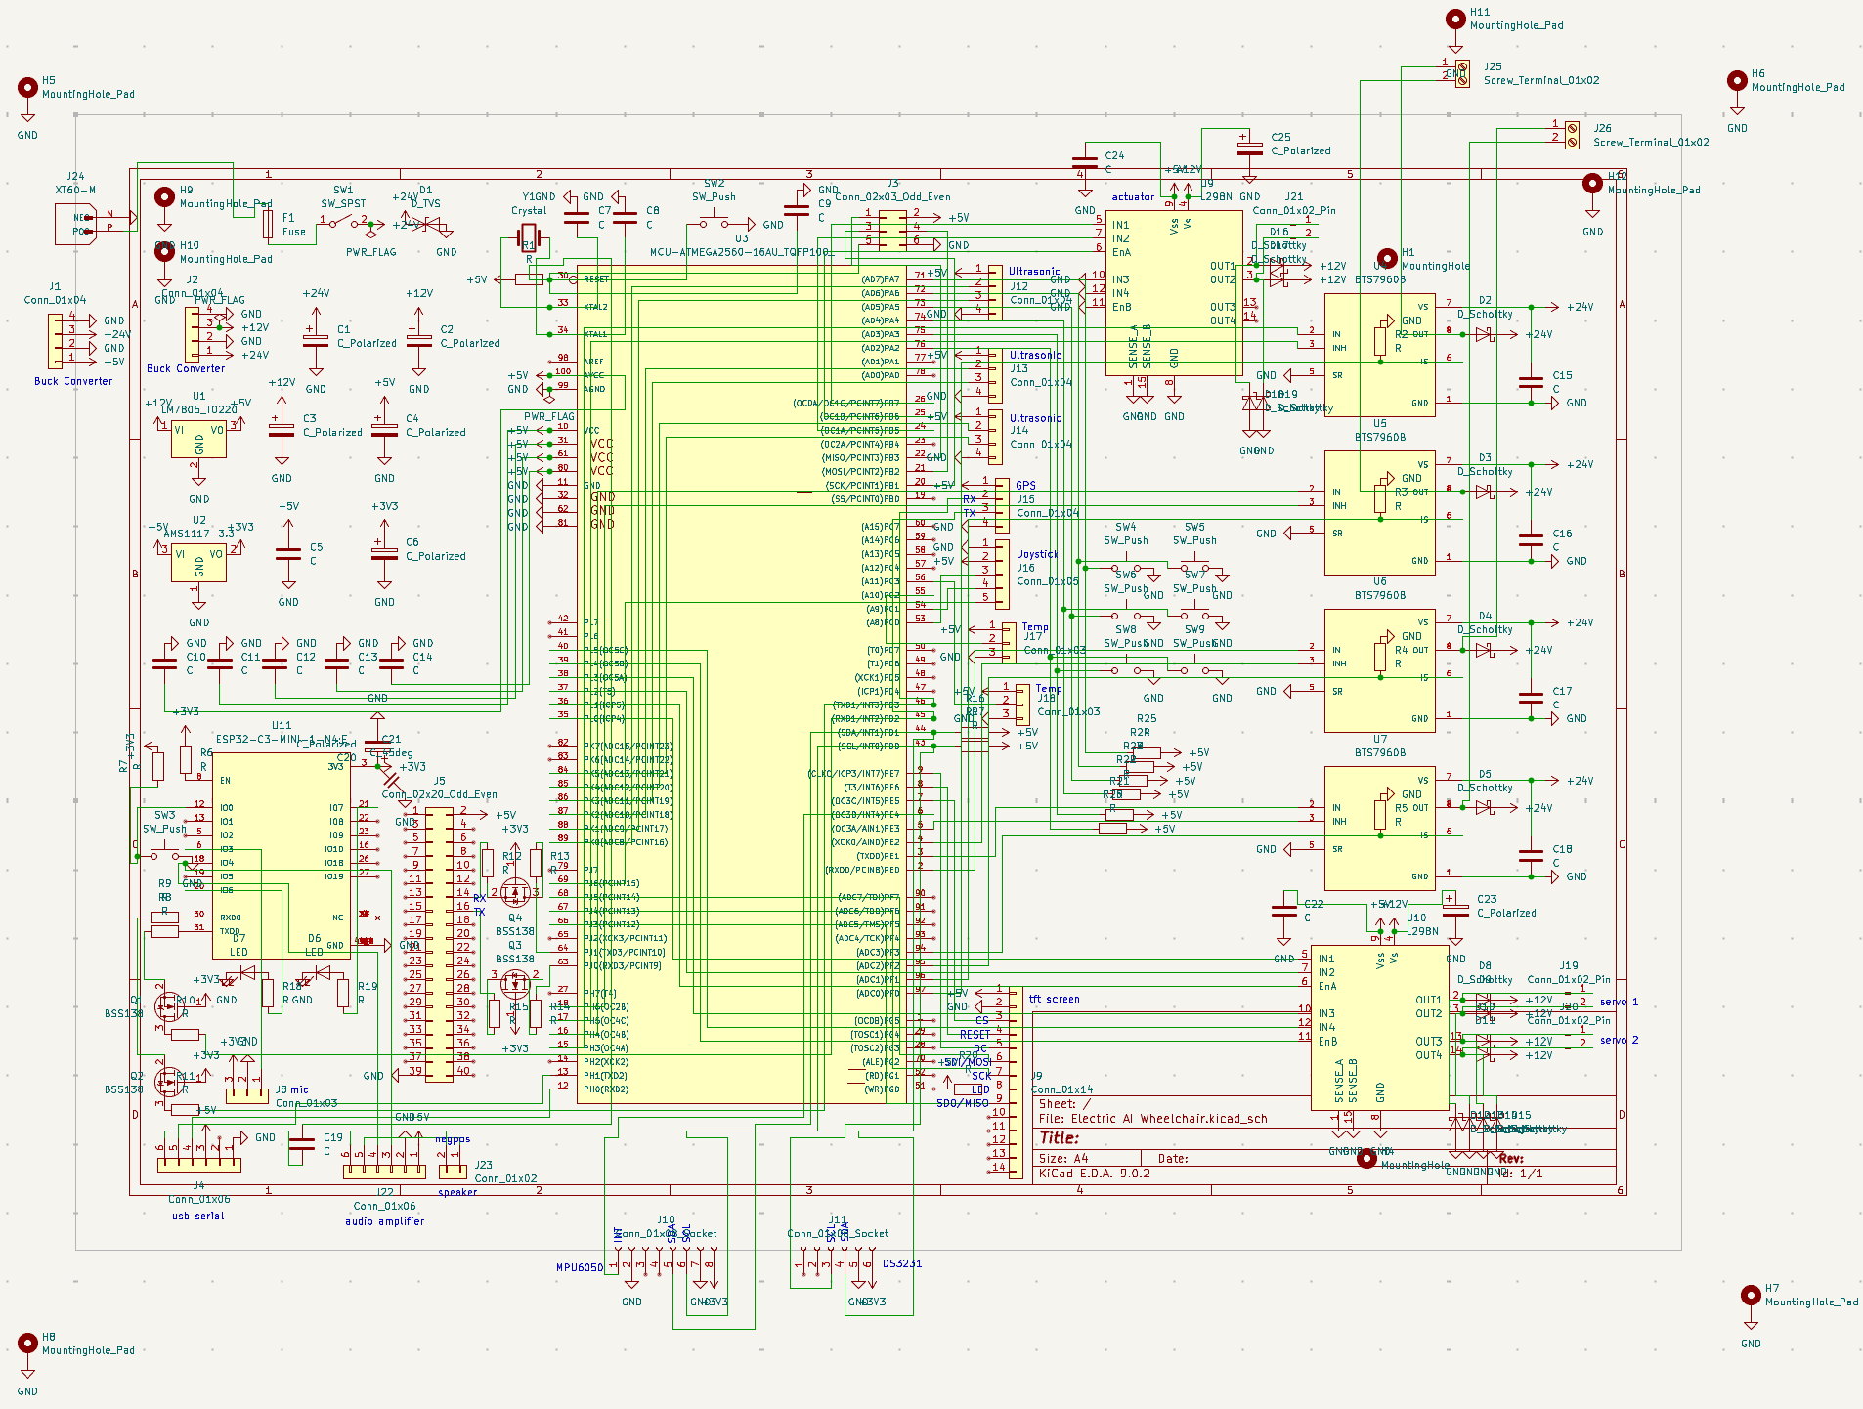
Task: Select the MCU-ATMEGA2560-16AU_TQFP100 value label
Action: (x=739, y=252)
